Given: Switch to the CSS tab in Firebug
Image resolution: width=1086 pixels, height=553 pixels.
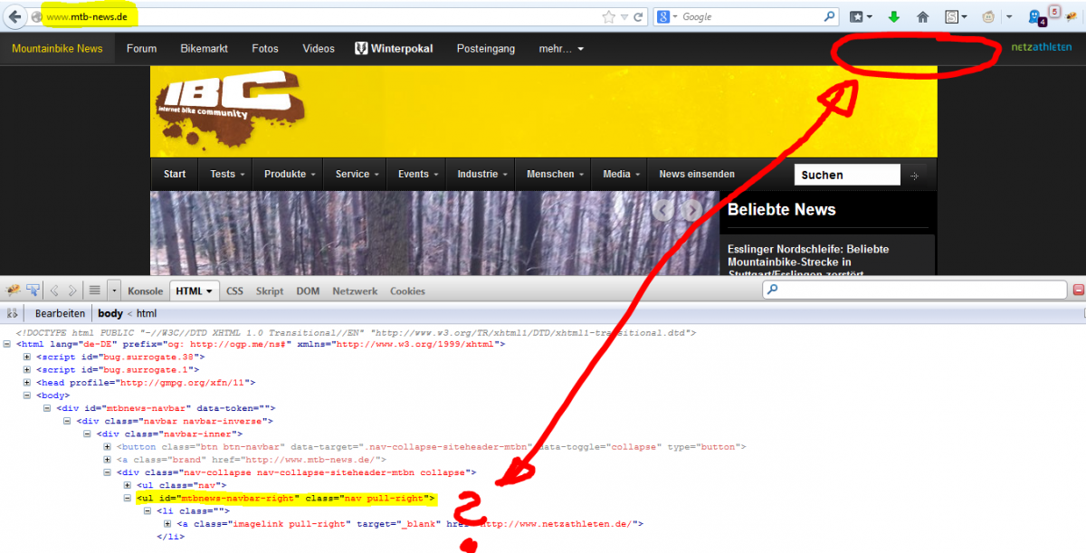Looking at the screenshot, I should (234, 291).
